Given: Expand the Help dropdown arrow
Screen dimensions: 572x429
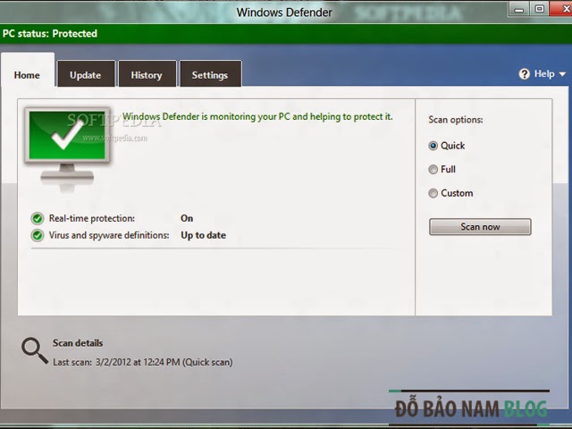Looking at the screenshot, I should (x=562, y=74).
